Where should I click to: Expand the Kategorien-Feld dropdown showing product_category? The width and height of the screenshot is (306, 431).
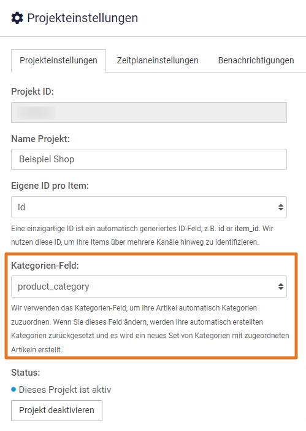point(149,287)
